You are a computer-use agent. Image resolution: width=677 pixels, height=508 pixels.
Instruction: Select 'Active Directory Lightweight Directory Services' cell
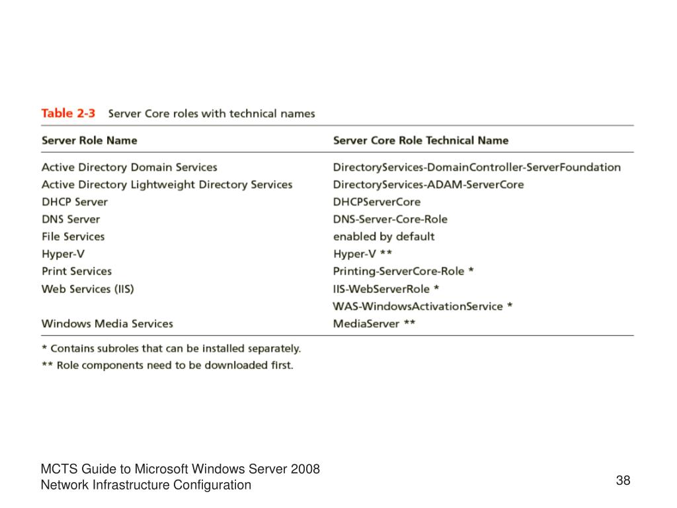(x=167, y=185)
